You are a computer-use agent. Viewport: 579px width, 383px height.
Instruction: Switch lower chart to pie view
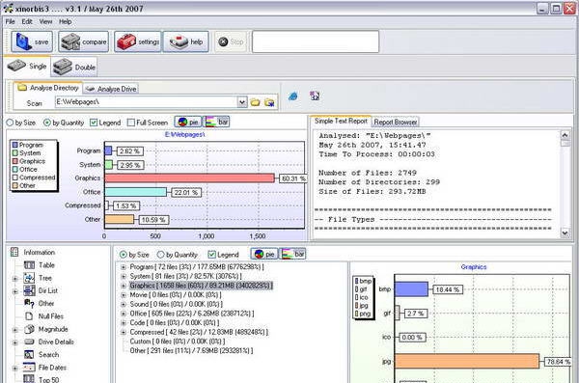pos(264,254)
